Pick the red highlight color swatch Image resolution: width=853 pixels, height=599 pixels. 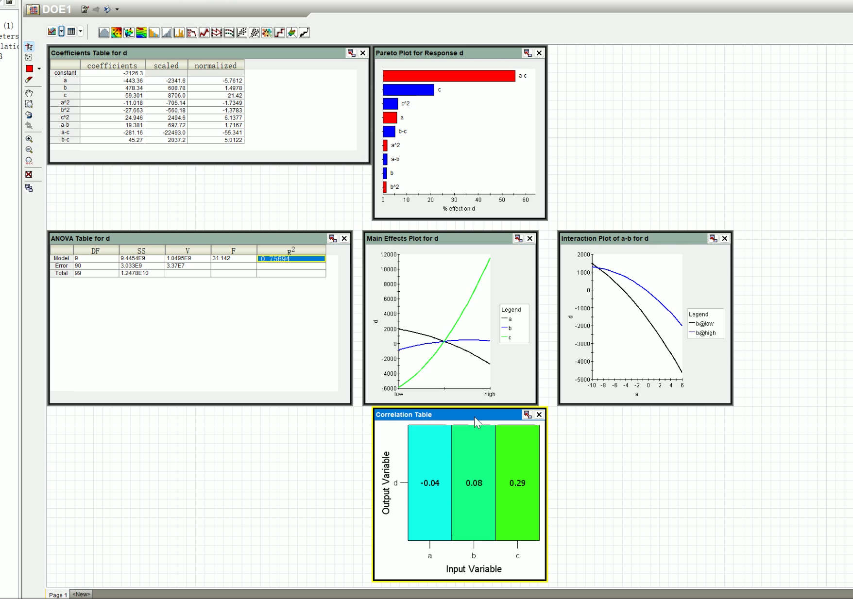[x=30, y=69]
